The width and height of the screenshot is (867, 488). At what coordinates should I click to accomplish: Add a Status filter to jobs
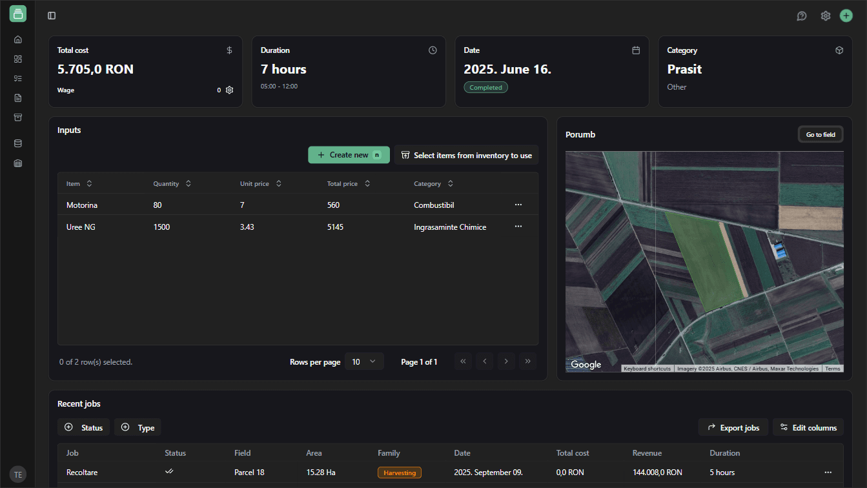click(x=83, y=427)
